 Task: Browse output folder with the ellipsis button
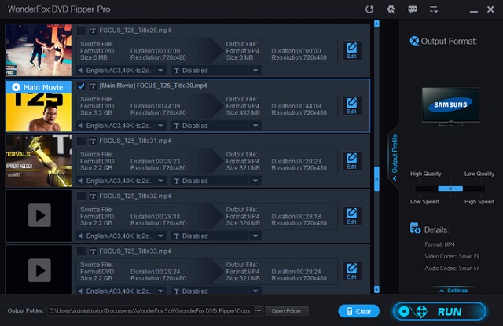[258, 310]
